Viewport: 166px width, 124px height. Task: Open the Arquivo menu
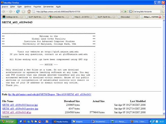5,7
